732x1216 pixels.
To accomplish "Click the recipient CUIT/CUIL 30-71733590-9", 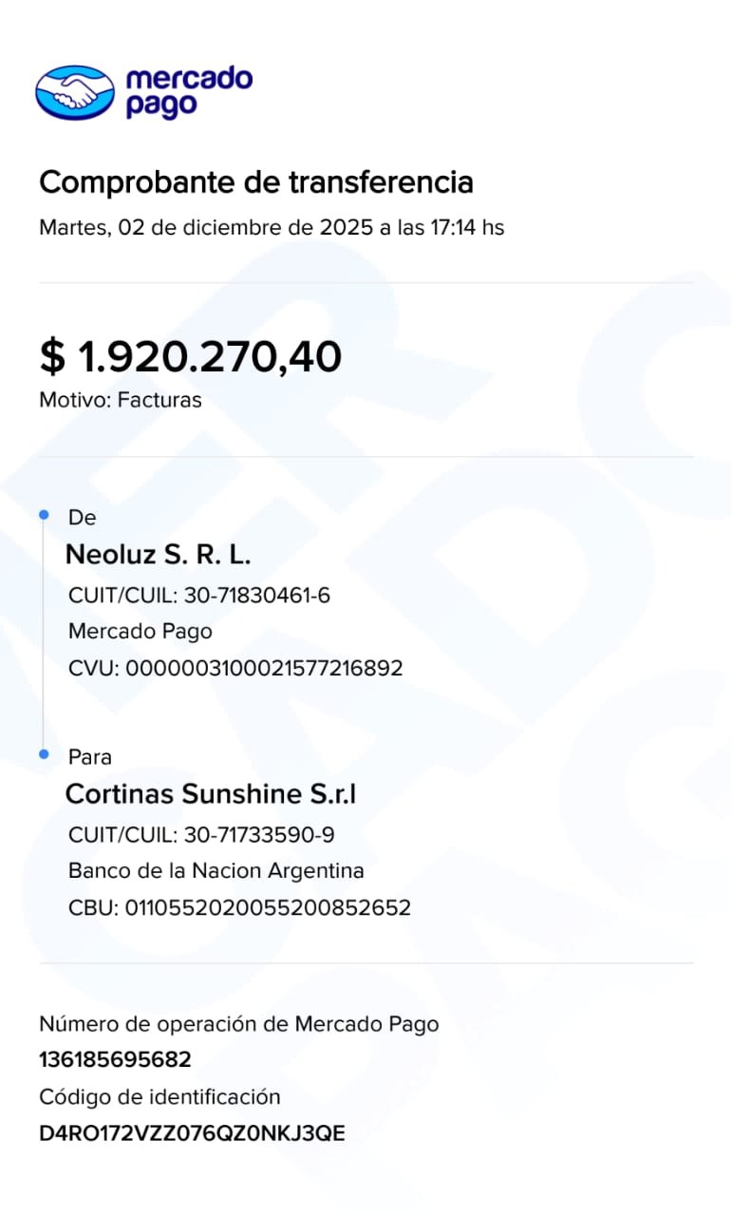I will (x=201, y=835).
